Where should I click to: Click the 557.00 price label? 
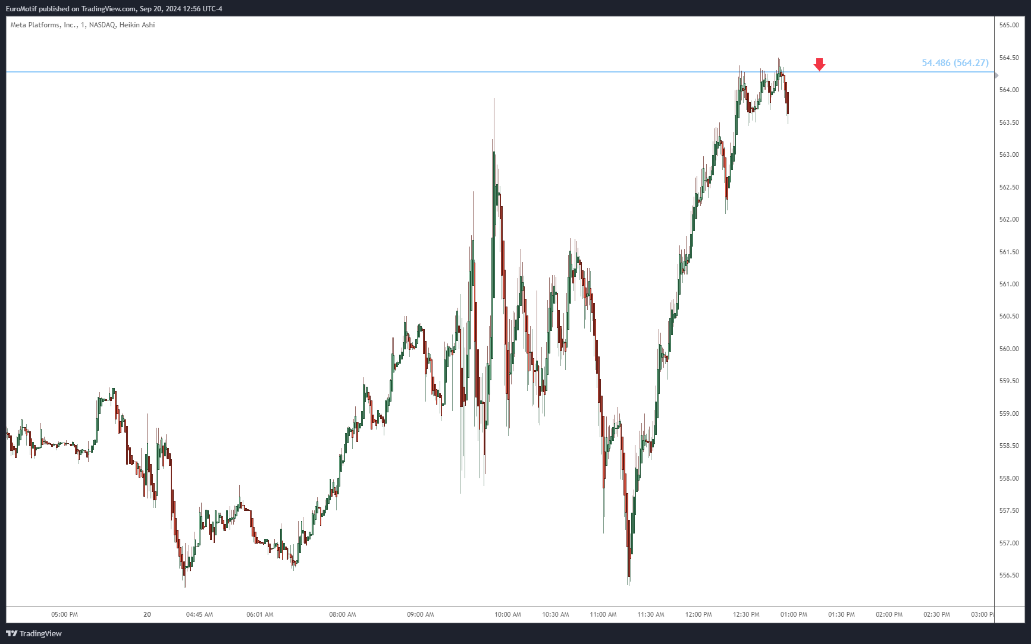[x=1009, y=543]
